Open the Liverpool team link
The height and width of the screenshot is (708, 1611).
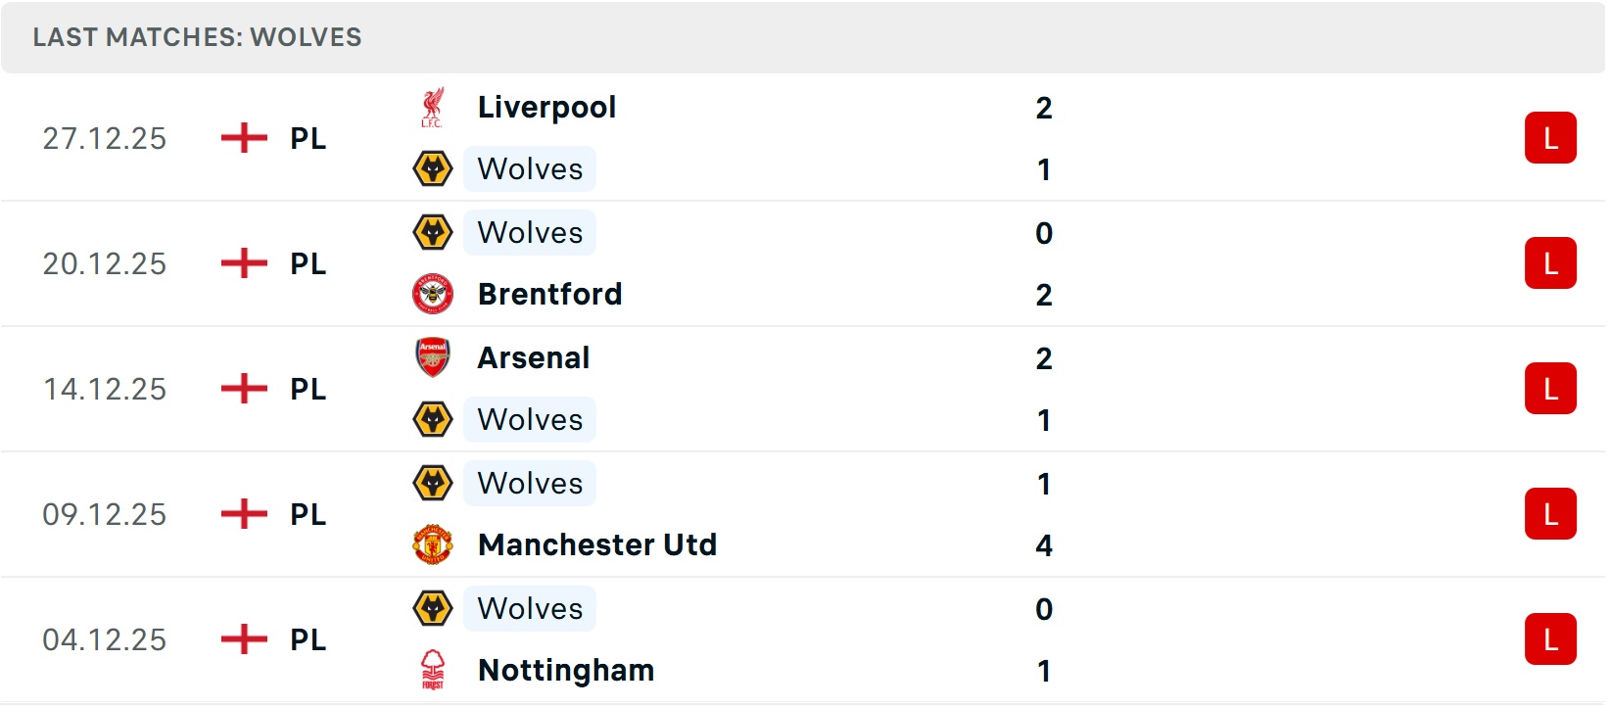click(546, 108)
